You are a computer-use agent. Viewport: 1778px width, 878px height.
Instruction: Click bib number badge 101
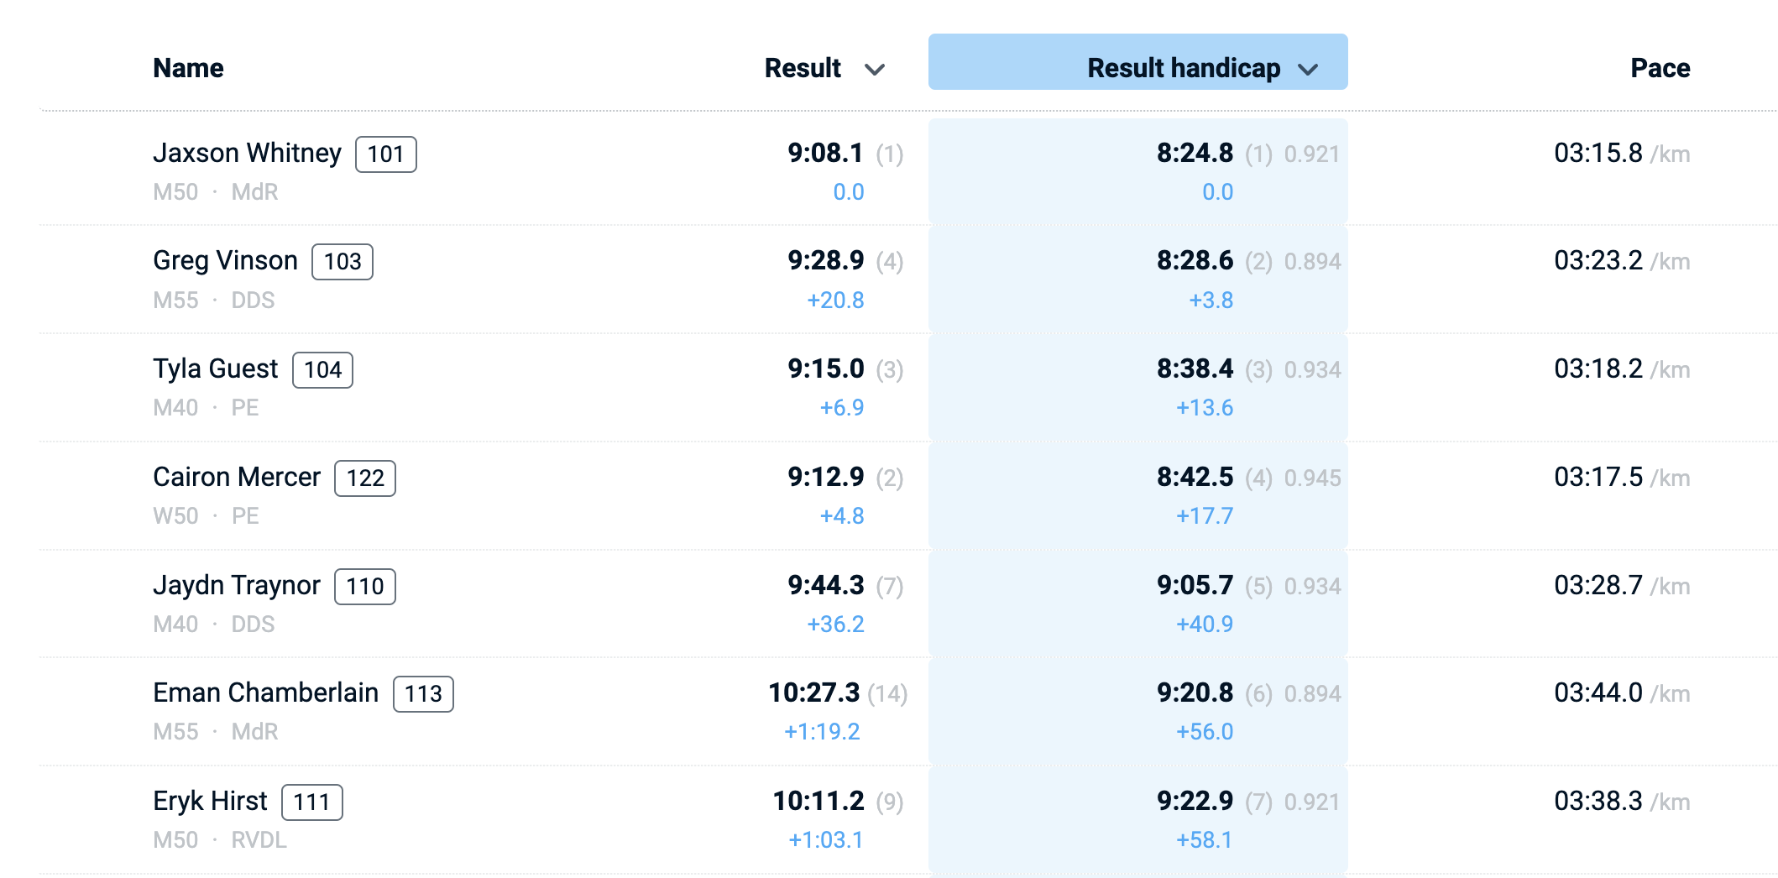(385, 154)
